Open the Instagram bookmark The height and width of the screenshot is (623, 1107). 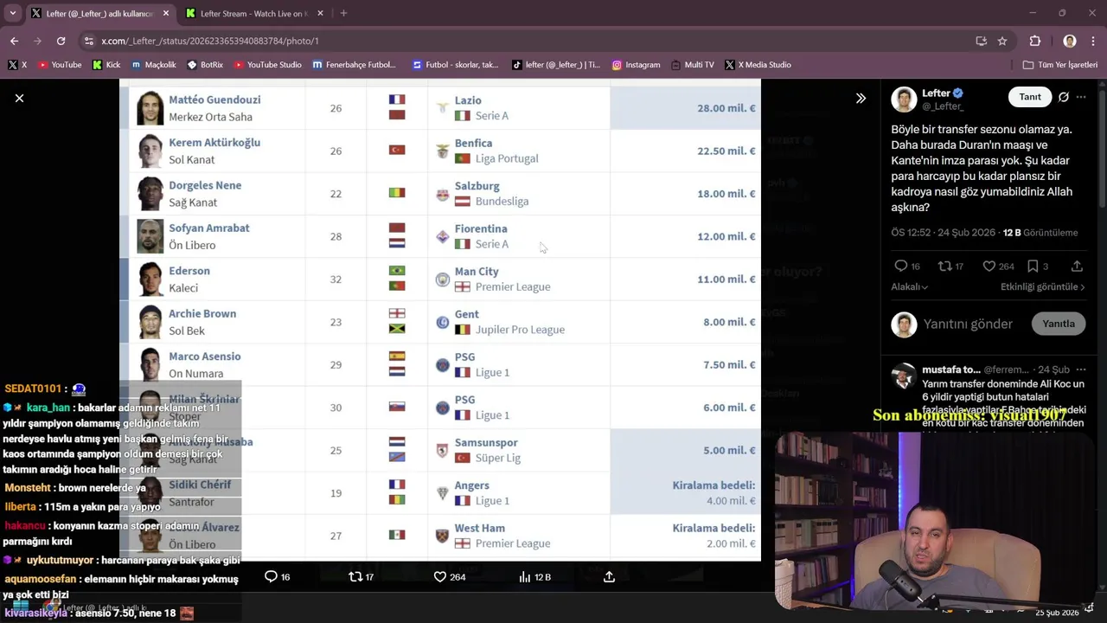pos(636,65)
